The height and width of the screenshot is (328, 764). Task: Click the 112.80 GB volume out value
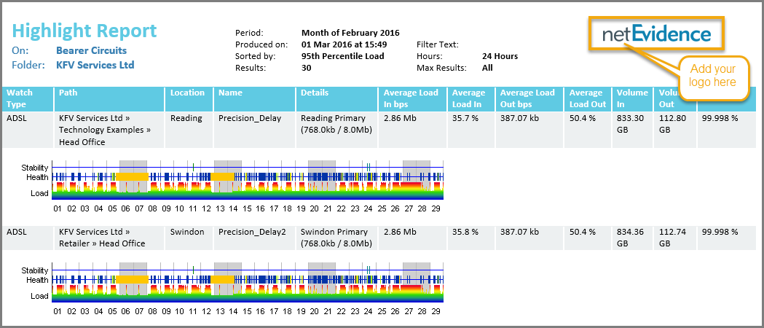click(672, 124)
